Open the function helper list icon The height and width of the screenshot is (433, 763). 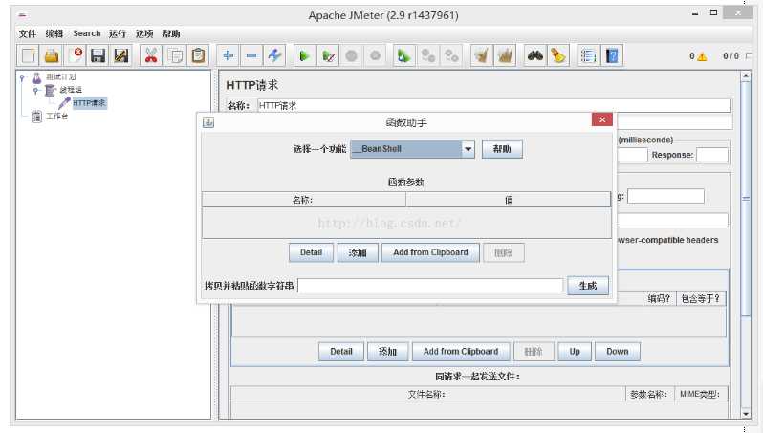point(588,56)
